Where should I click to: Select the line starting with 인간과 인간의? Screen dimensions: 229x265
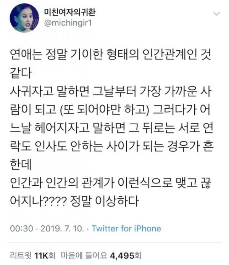click(110, 183)
